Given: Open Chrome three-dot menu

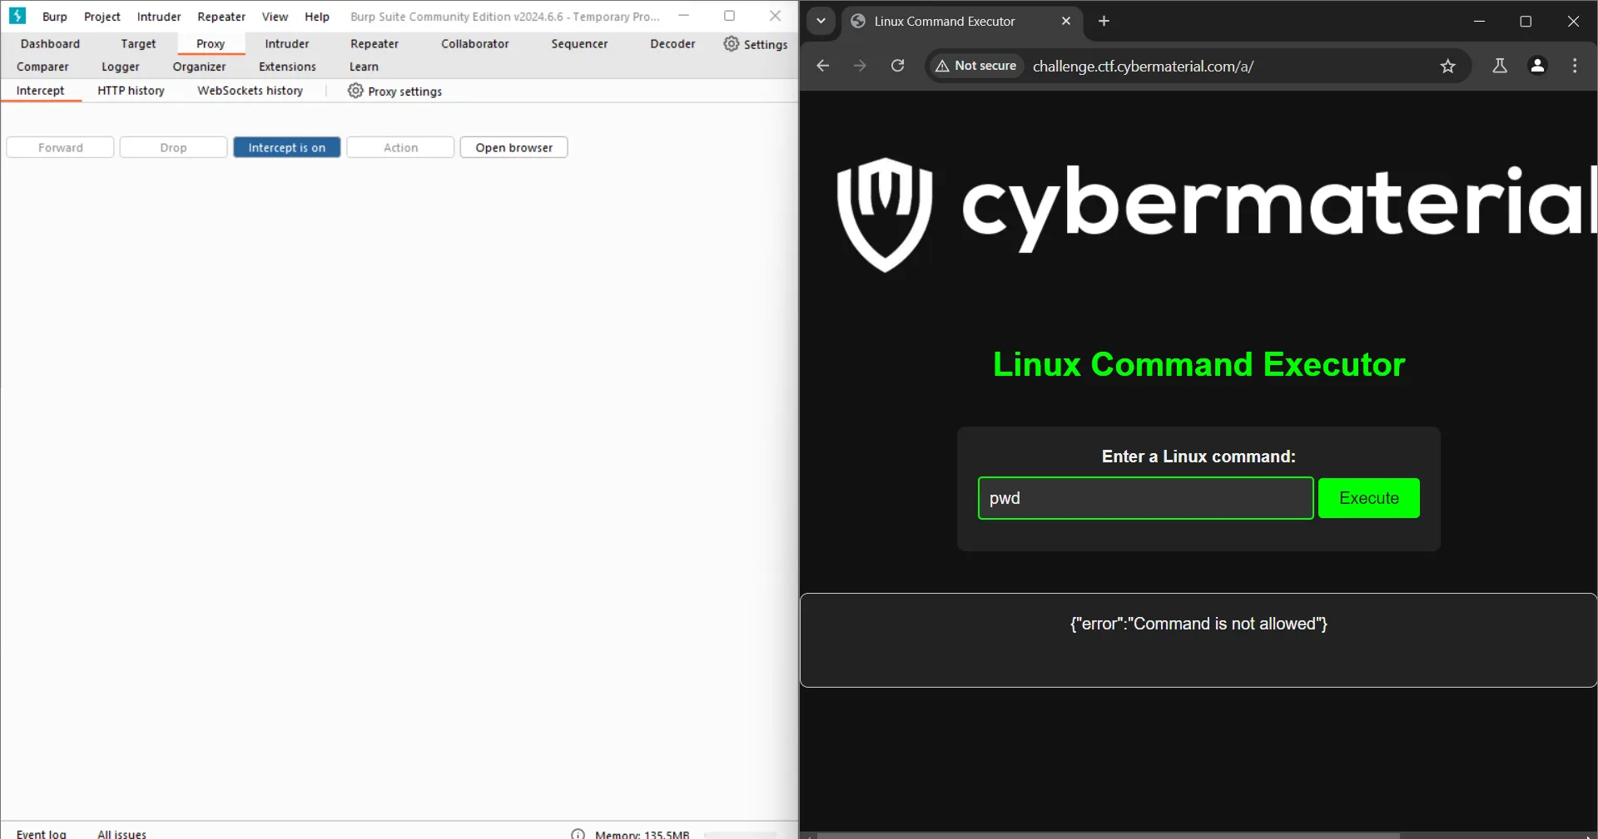Looking at the screenshot, I should (1574, 66).
